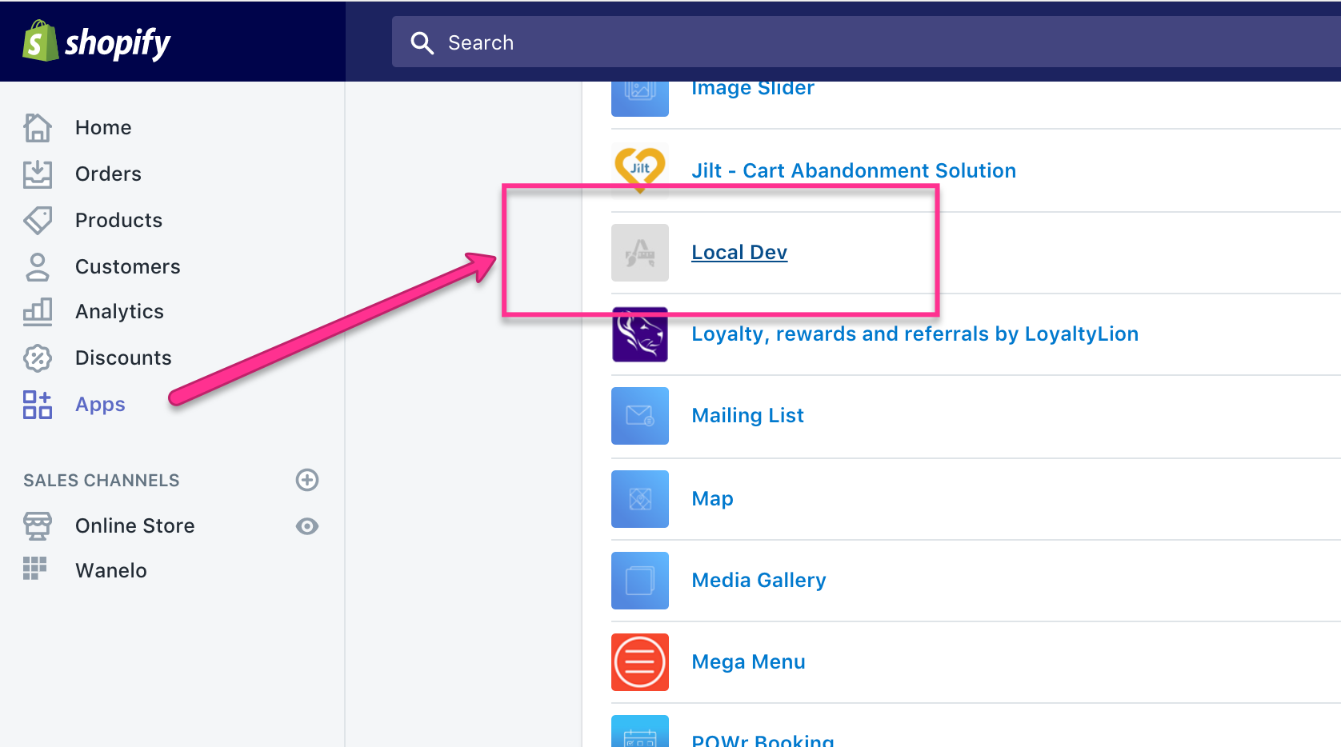
Task: Open the POWr Booking app link
Action: (x=763, y=740)
